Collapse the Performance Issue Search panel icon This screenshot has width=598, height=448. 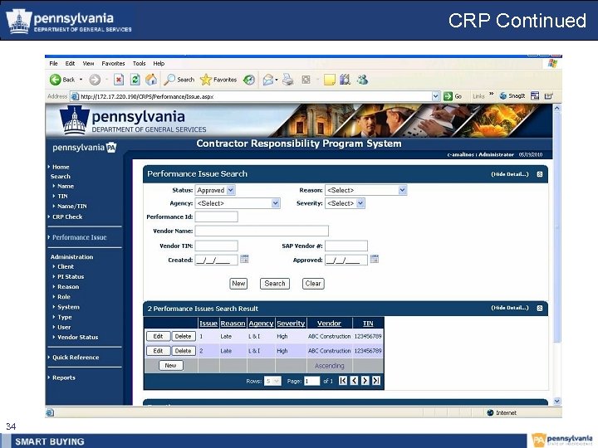540,174
